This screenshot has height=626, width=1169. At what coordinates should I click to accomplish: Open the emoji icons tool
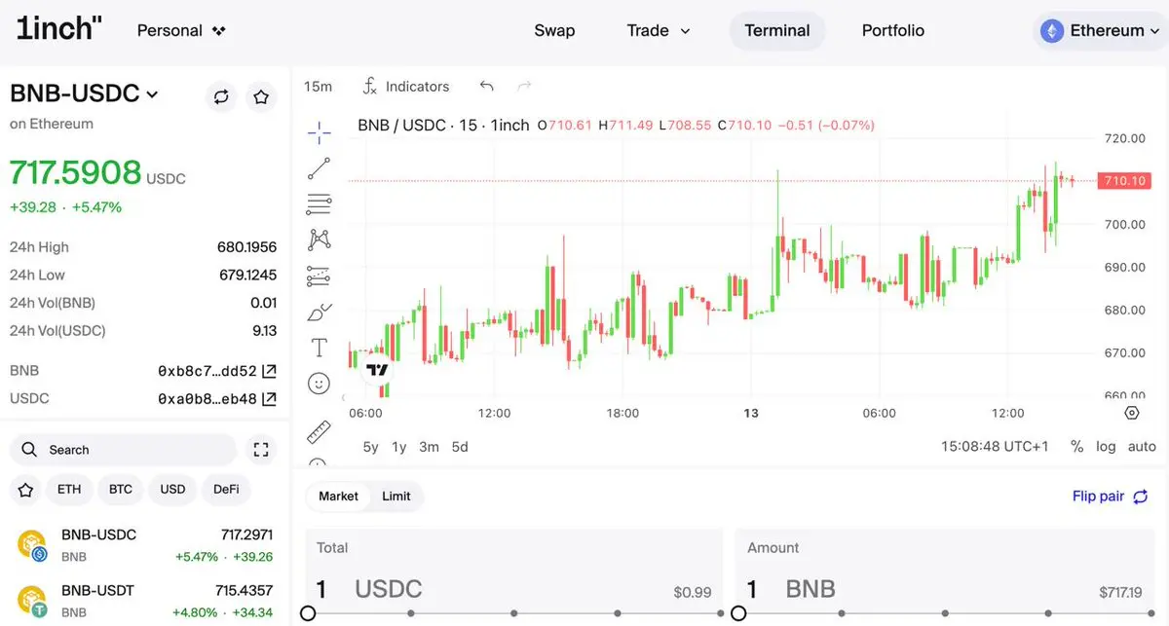pos(320,384)
